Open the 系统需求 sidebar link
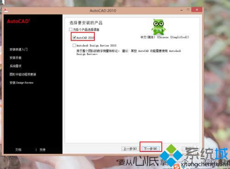This screenshot has width=230, height=169. pyautogui.click(x=15, y=66)
